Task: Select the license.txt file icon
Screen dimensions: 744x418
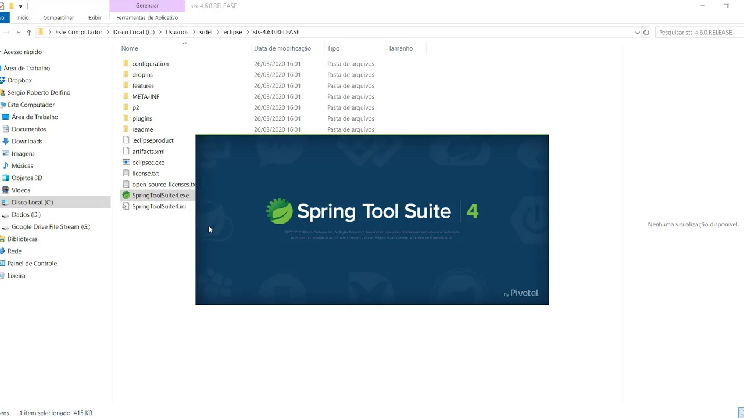Action: 126,173
